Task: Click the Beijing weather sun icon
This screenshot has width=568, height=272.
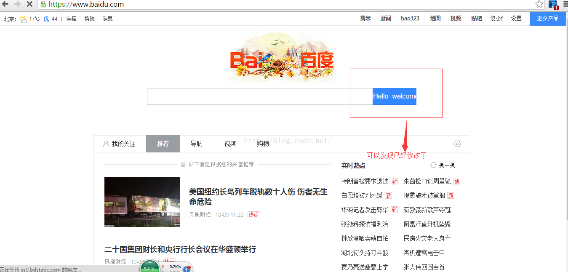Action: (x=23, y=19)
